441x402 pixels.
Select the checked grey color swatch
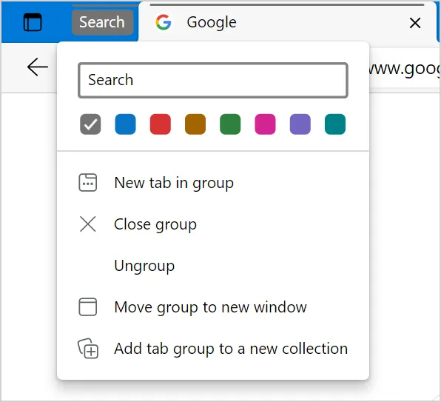click(x=90, y=124)
